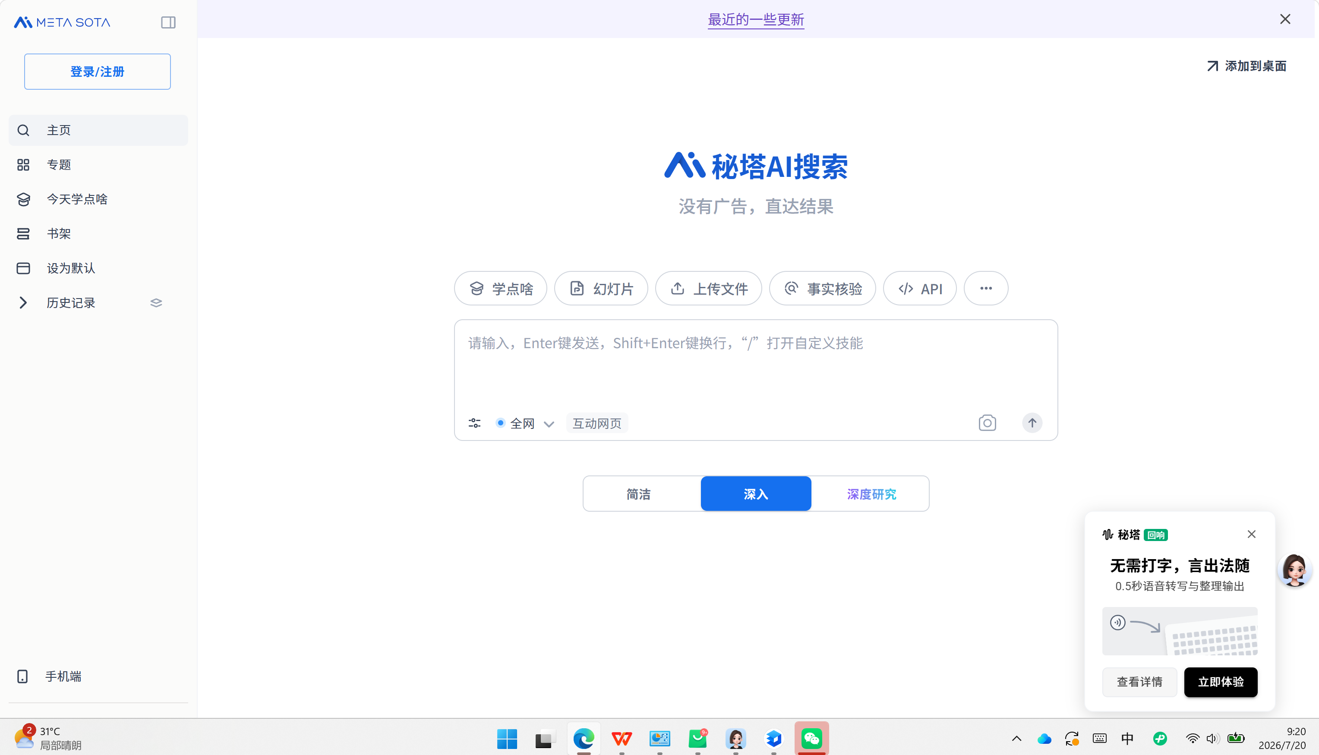Click 添加到桌面 shortcut link
Screen dimensions: 1319x755
(1246, 66)
